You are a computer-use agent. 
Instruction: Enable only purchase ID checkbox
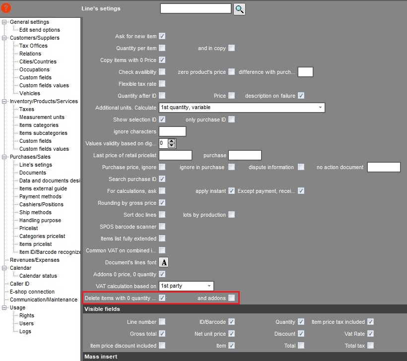pos(231,120)
